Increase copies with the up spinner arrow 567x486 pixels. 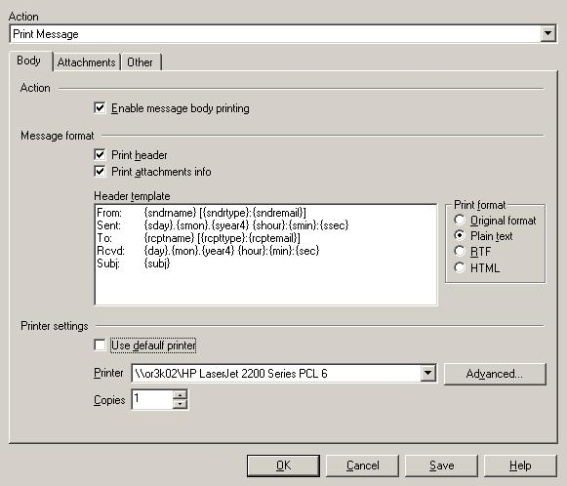tap(180, 395)
